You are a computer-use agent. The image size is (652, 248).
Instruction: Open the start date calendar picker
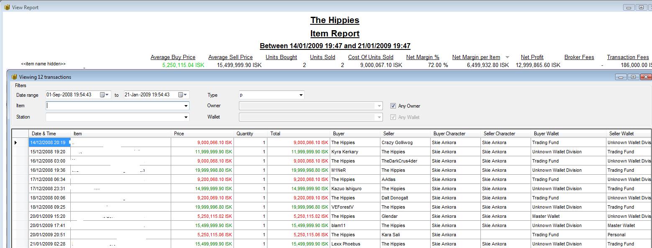coord(104,95)
